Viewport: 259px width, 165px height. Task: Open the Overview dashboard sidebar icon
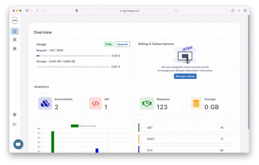pos(15,31)
